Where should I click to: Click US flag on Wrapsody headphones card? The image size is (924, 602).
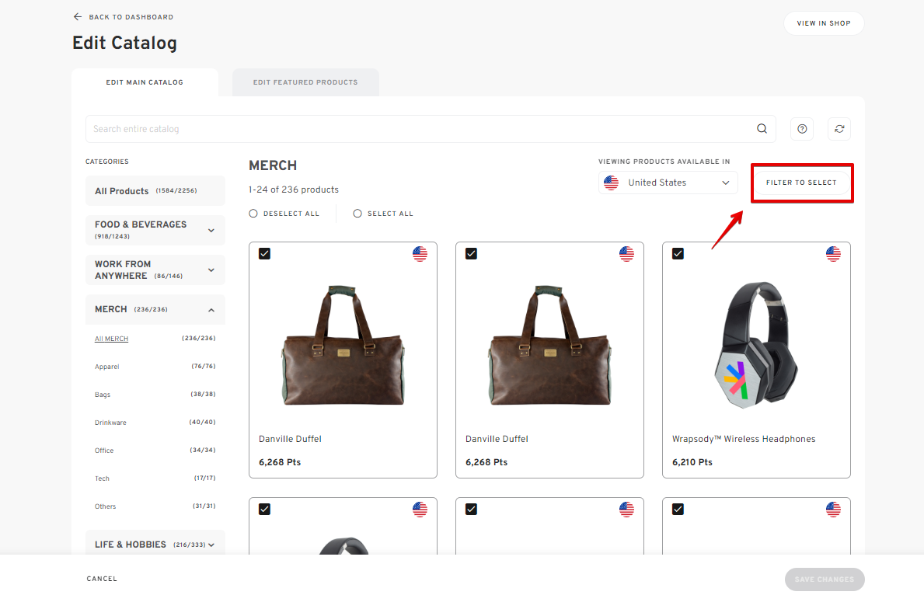tap(833, 254)
